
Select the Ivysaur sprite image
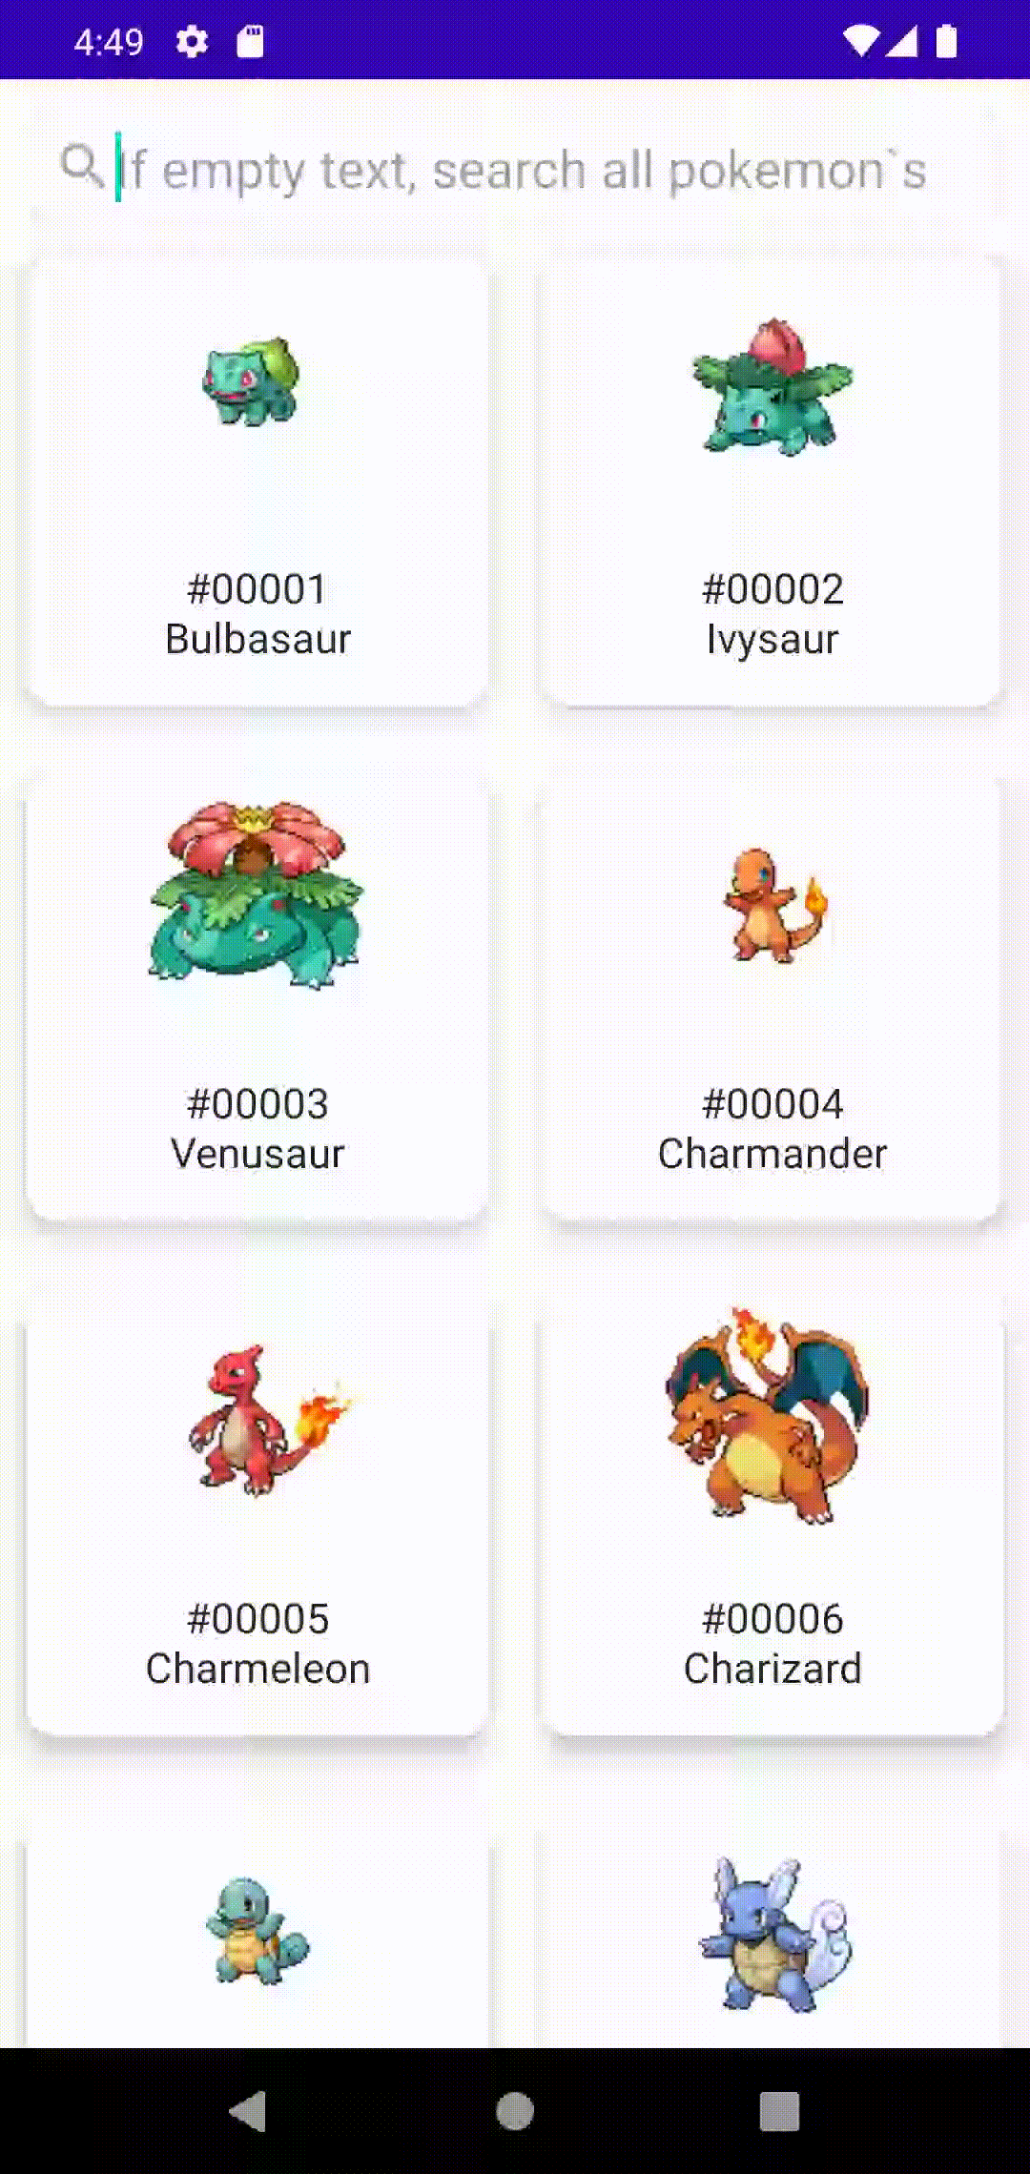[772, 387]
